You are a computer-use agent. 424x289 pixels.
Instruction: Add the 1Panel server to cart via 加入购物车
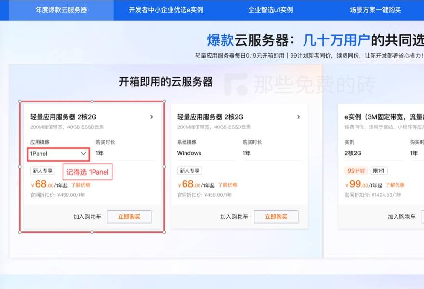coord(87,217)
